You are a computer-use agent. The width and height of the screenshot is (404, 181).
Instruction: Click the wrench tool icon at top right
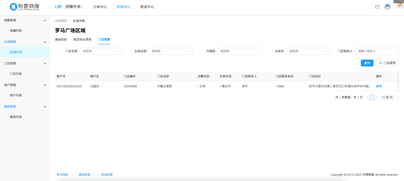point(399,6)
